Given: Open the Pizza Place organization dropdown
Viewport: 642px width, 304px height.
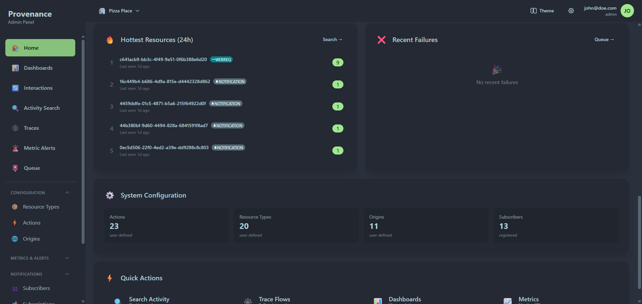Looking at the screenshot, I should pos(119,11).
